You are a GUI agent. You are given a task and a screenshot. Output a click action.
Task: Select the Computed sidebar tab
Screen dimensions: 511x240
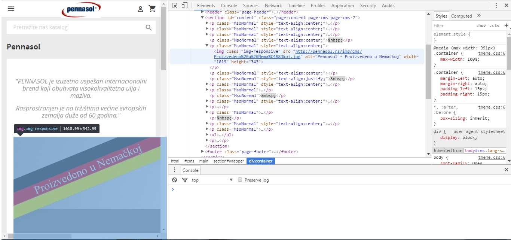click(x=461, y=16)
